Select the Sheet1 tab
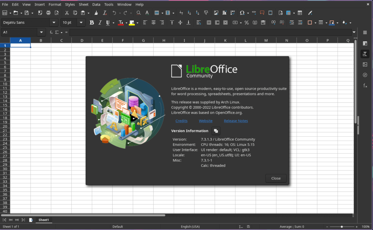 (44, 220)
